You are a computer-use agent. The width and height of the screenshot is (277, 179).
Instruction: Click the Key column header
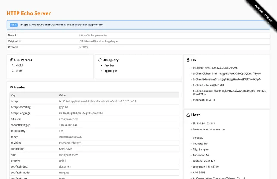(13, 95)
